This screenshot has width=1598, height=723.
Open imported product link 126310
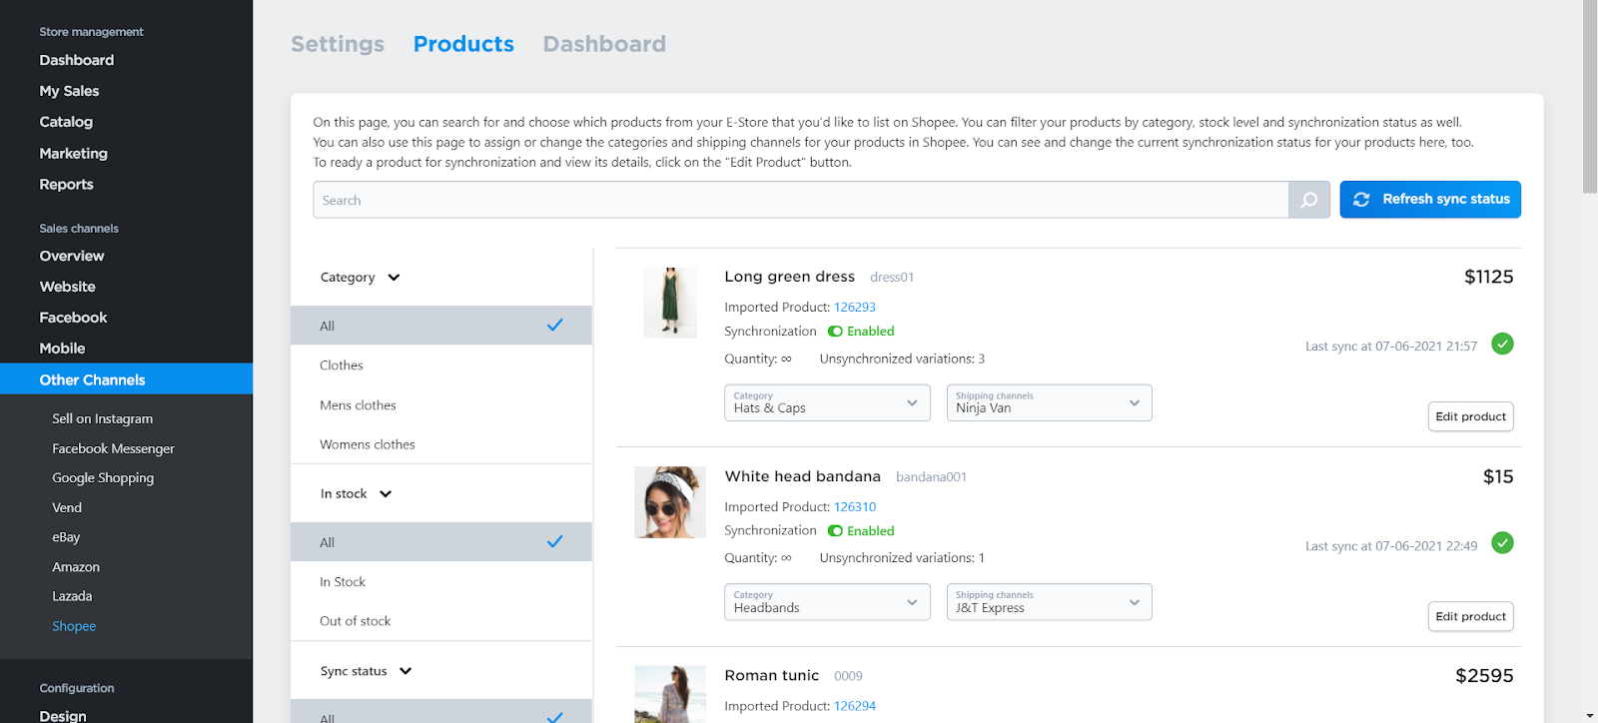click(x=855, y=507)
